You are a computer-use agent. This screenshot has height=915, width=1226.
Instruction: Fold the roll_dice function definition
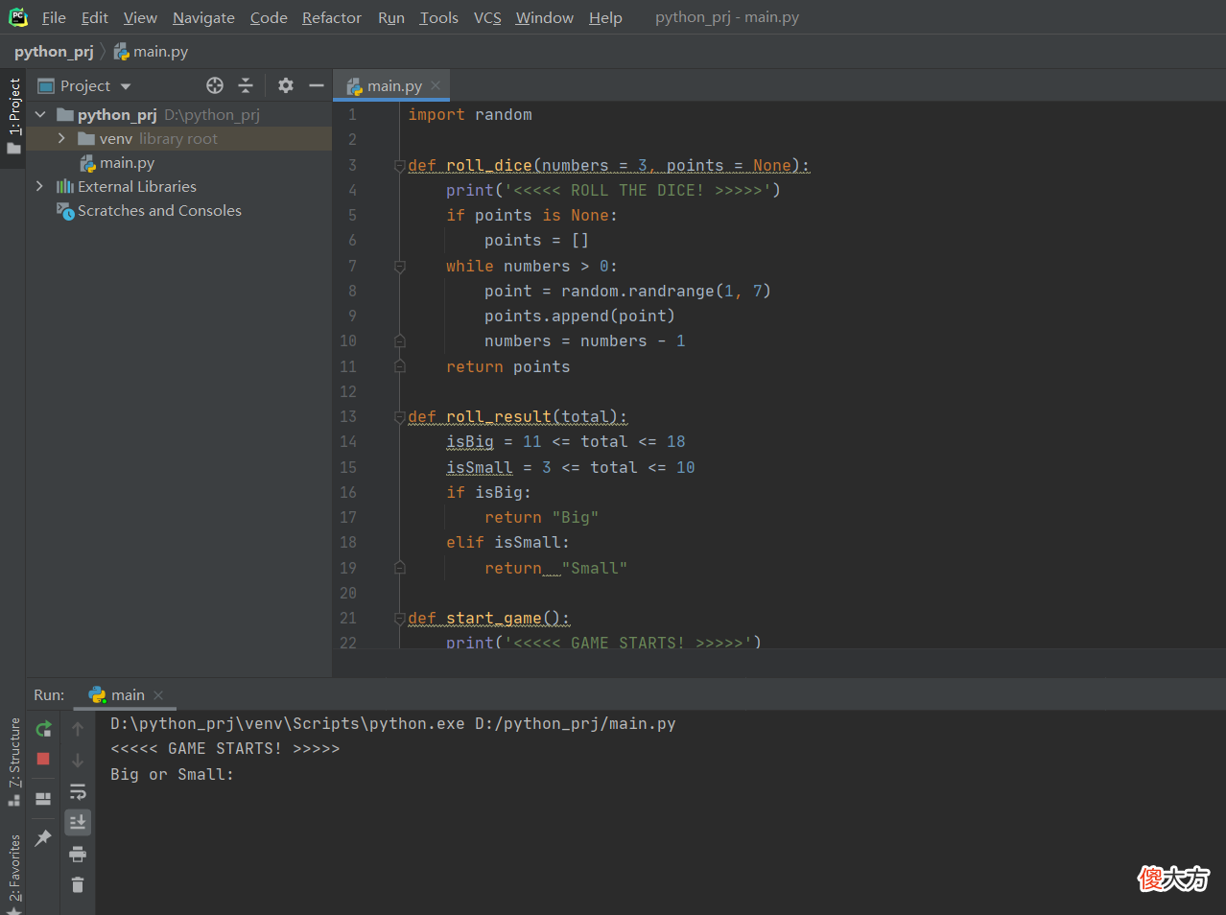400,166
